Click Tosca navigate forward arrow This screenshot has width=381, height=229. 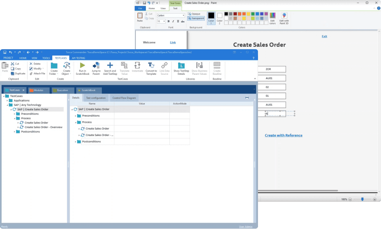[37, 52]
